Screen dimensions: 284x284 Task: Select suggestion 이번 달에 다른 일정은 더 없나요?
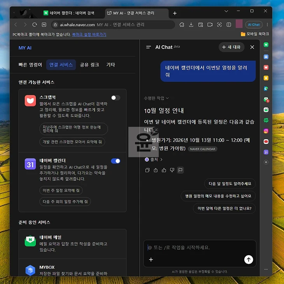pos(224,209)
